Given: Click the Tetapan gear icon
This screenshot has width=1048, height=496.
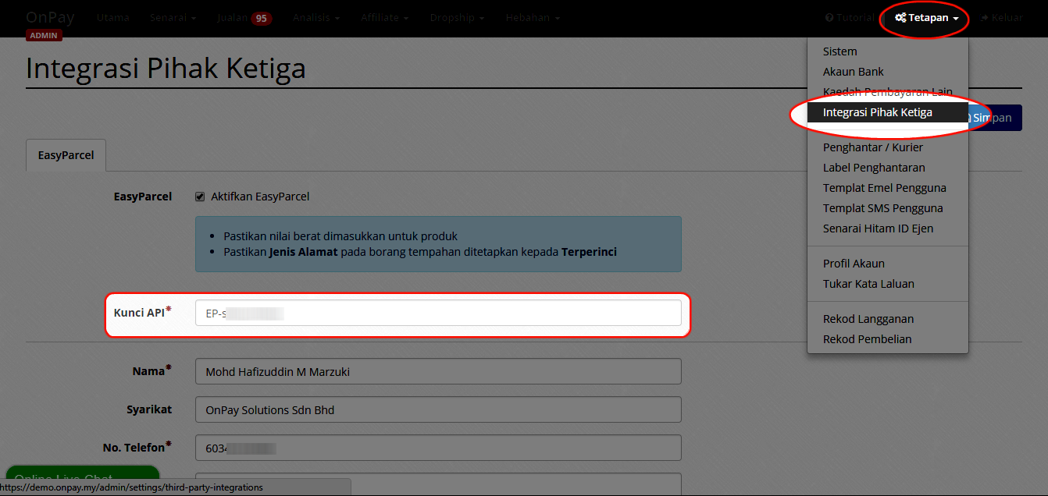Looking at the screenshot, I should click(900, 17).
